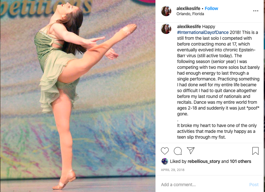Share post using paper plane icon
The image size is (265, 192).
coord(191,151)
